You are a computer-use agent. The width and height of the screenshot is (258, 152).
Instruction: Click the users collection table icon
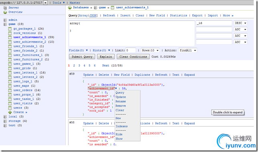coord(10,108)
